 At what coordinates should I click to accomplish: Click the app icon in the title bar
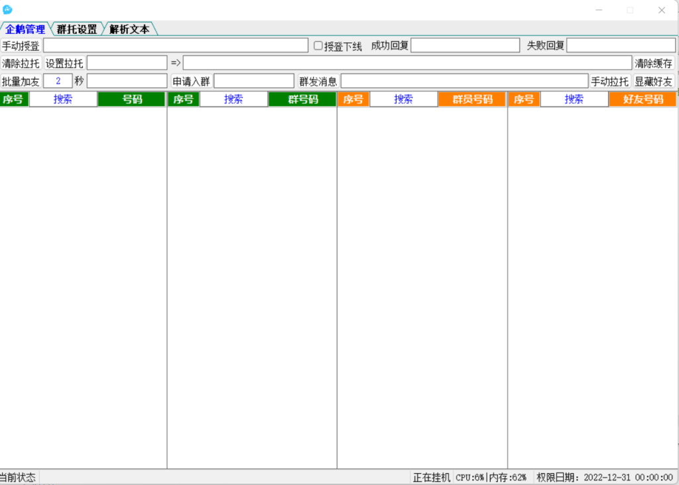[x=7, y=10]
